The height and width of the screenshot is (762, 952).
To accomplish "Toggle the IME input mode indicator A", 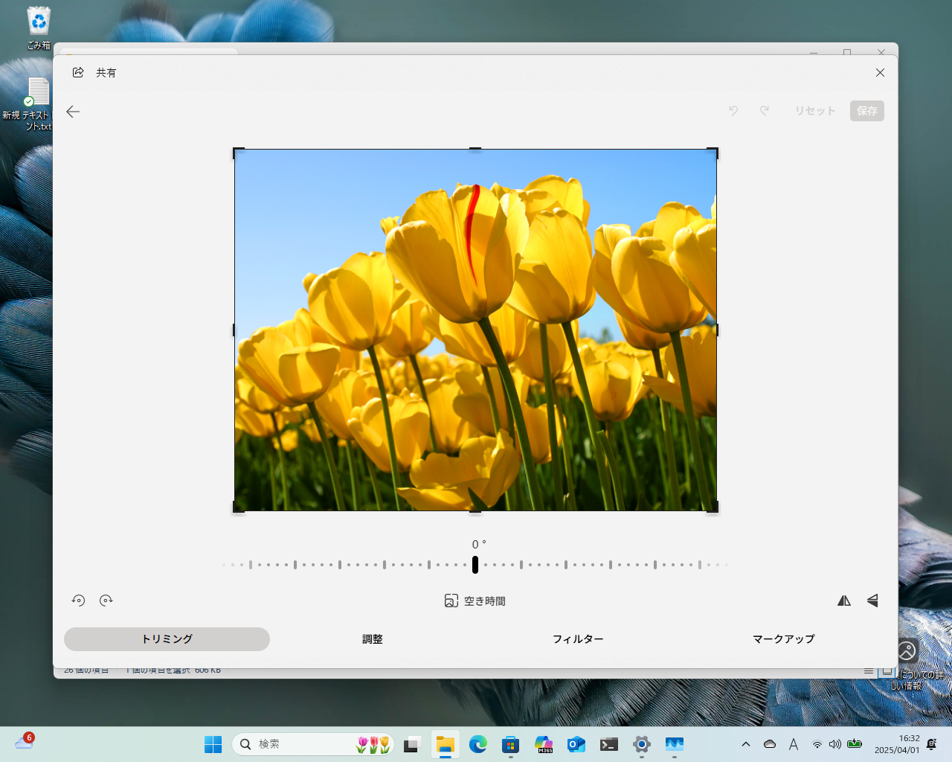I will click(x=794, y=744).
